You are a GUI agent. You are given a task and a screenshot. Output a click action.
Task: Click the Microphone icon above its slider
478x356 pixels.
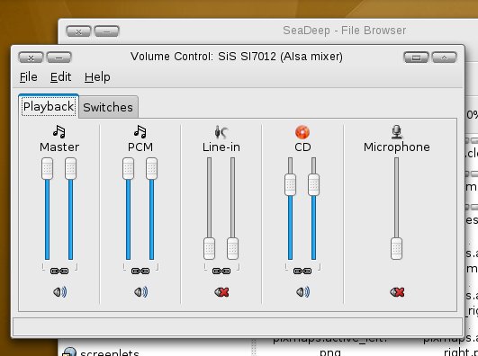click(x=397, y=132)
